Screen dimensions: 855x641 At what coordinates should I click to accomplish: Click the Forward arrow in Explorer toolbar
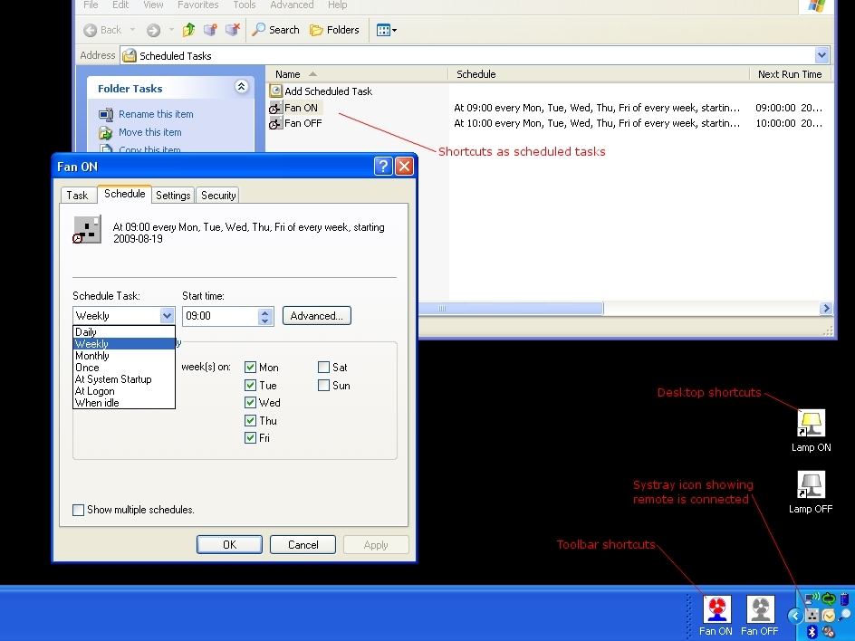(153, 30)
